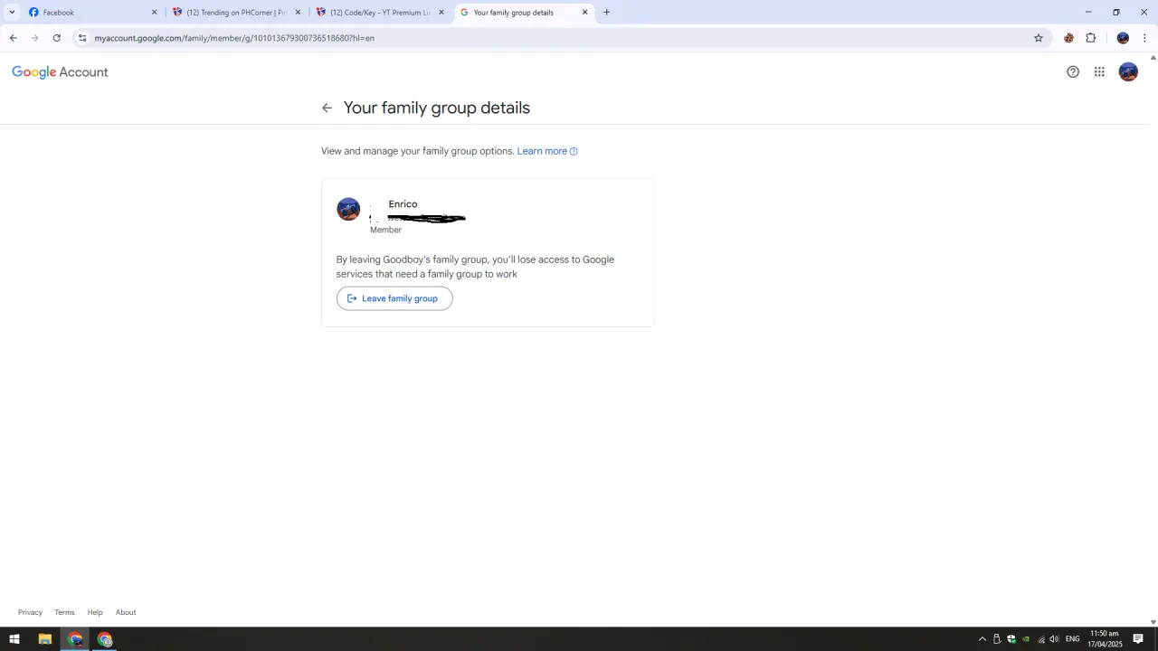Viewport: 1158px width, 651px height.
Task: Open the Privacy footer link
Action: point(30,612)
